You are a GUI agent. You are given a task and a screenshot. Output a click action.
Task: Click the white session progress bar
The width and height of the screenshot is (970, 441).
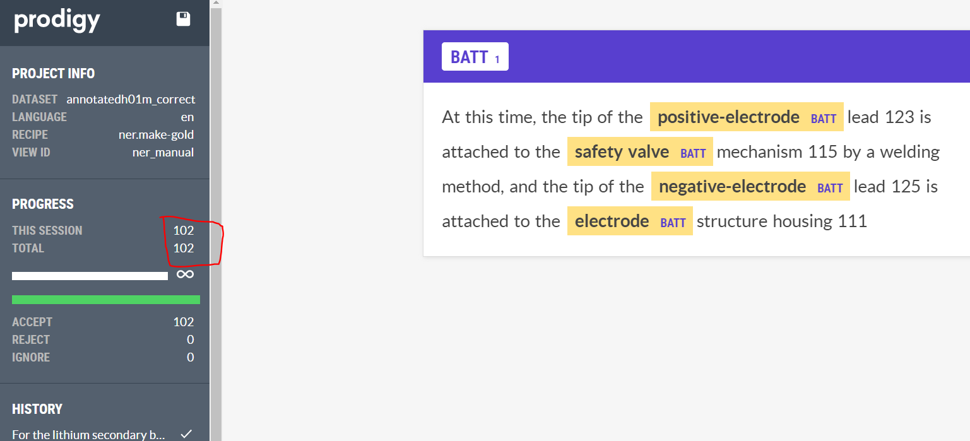pos(90,276)
